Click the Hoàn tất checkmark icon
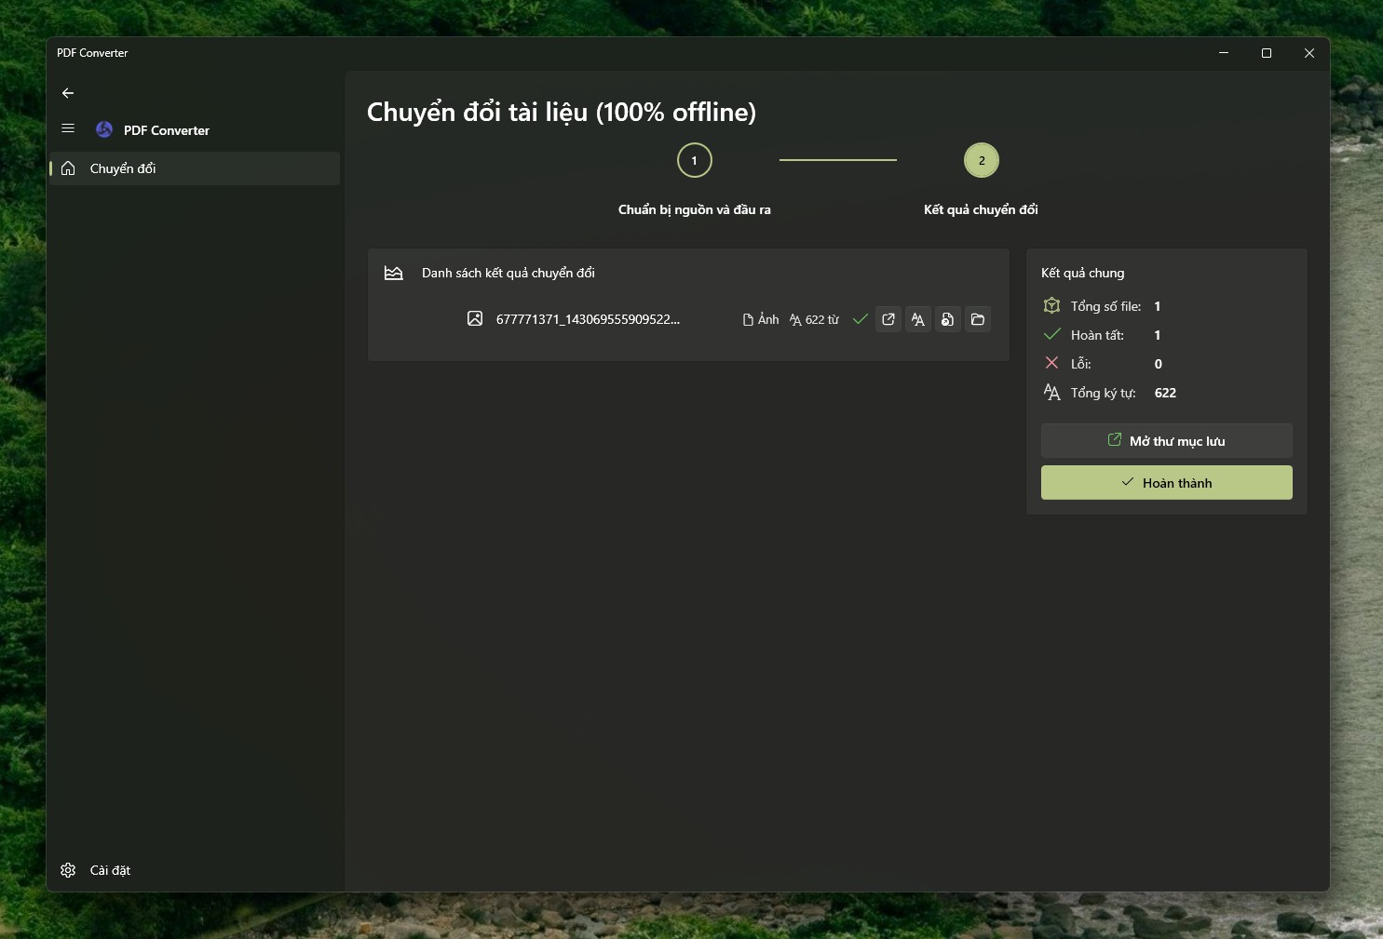 pyautogui.click(x=1052, y=334)
